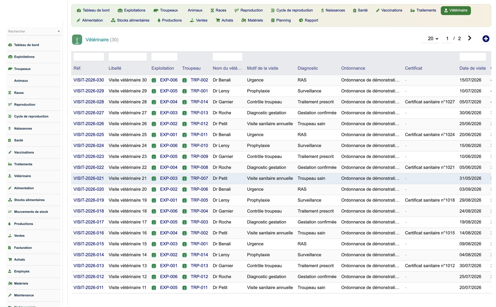Image resolution: width=496 pixels, height=307 pixels.
Task: Open TRP-007 link in VISIT-2026-021 row
Action: (x=199, y=178)
